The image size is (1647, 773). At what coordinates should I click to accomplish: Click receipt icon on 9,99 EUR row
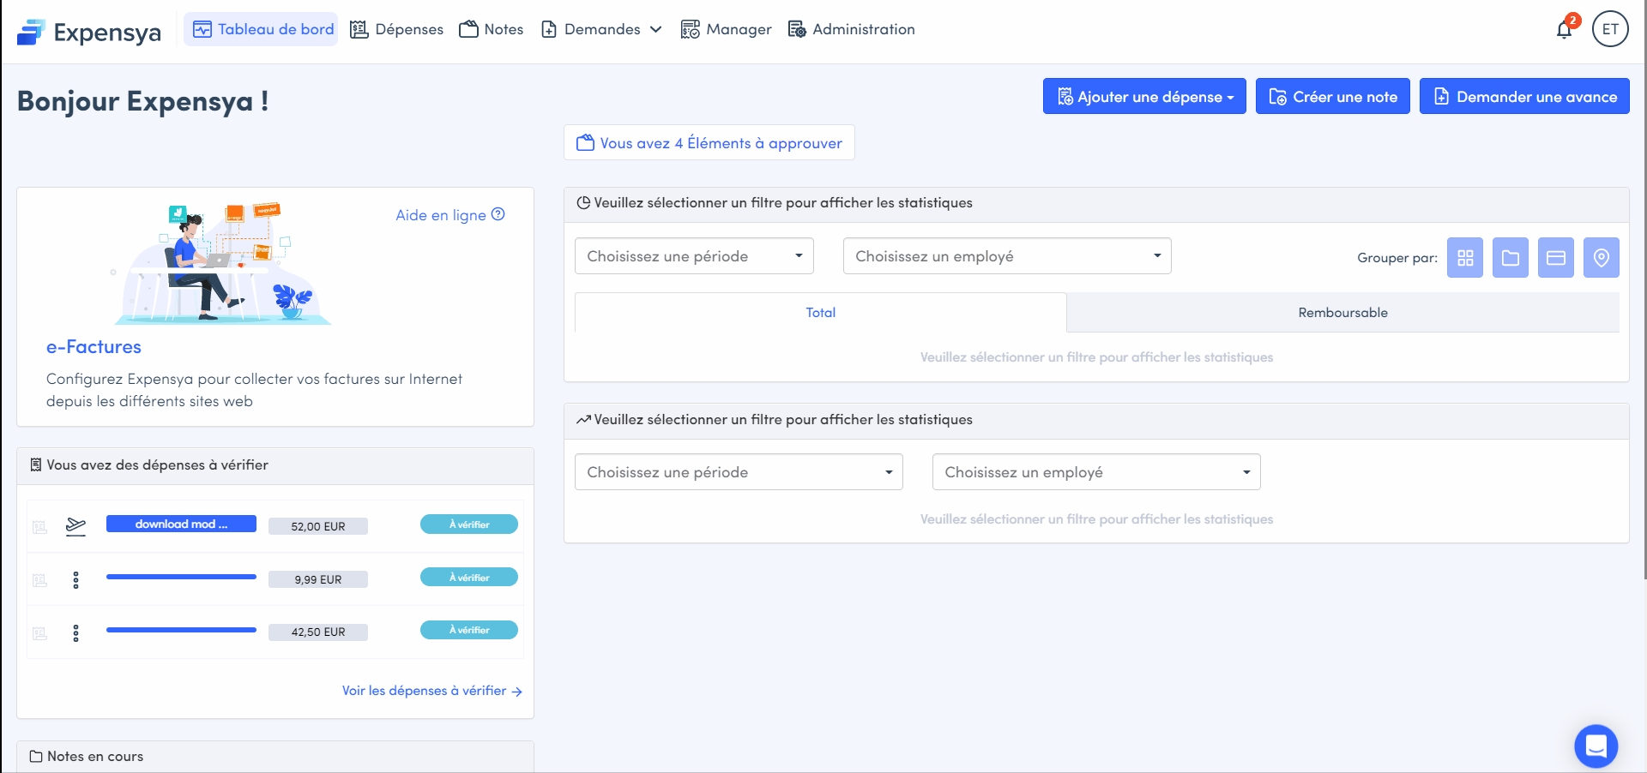click(x=39, y=580)
